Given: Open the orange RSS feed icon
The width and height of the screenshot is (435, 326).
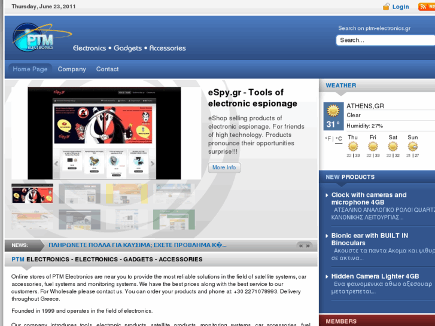Looking at the screenshot, I should 427,7.
